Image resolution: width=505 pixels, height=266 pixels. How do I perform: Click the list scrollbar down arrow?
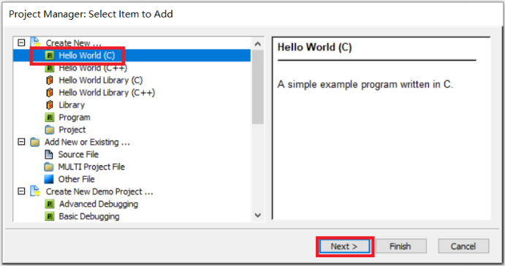click(258, 215)
